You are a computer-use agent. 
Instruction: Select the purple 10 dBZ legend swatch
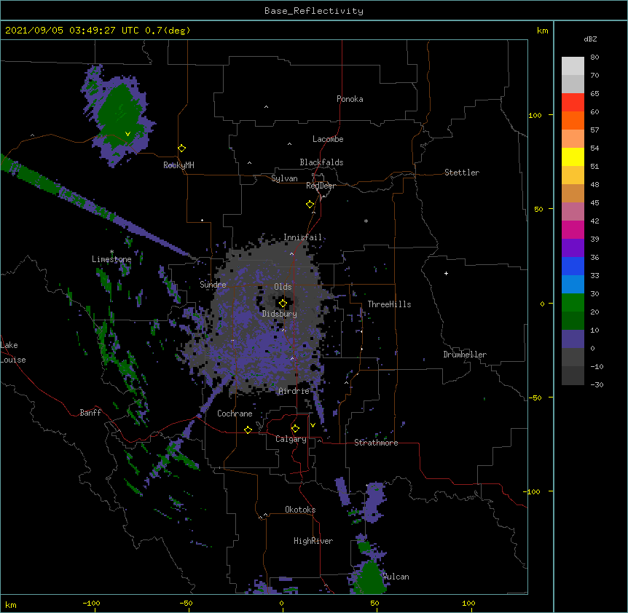[573, 339]
